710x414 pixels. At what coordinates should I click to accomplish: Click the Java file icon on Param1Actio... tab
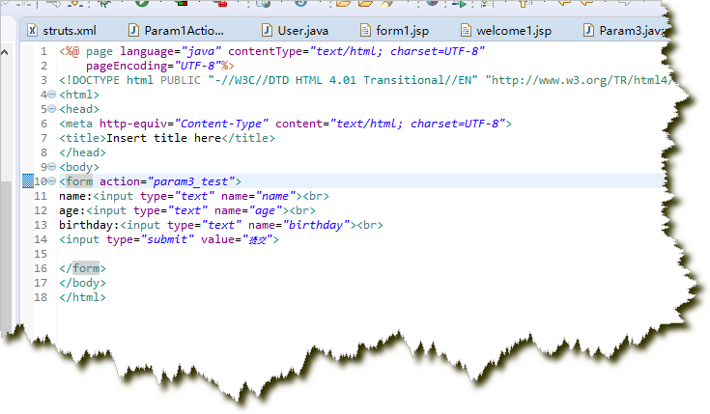(x=133, y=30)
